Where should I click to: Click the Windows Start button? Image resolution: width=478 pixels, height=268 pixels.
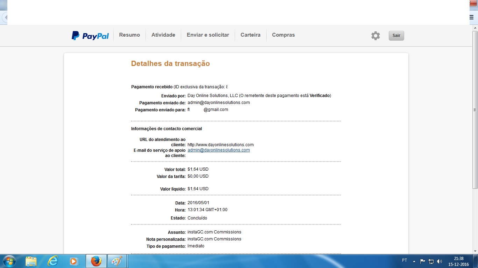9,261
